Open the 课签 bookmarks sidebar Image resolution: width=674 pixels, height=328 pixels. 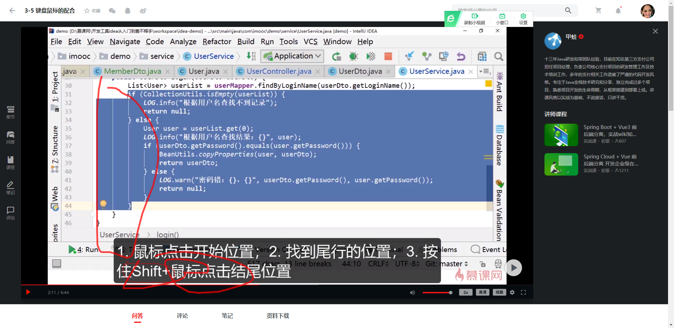tap(11, 163)
